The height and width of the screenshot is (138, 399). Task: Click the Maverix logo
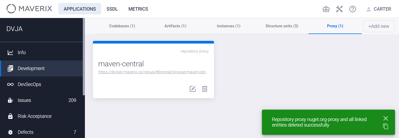pos(29,9)
